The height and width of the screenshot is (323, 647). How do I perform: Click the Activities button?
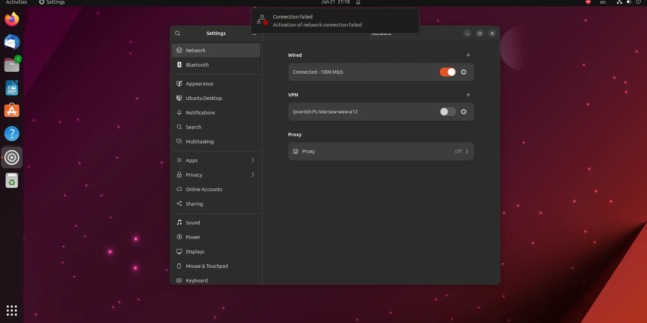coord(17,2)
